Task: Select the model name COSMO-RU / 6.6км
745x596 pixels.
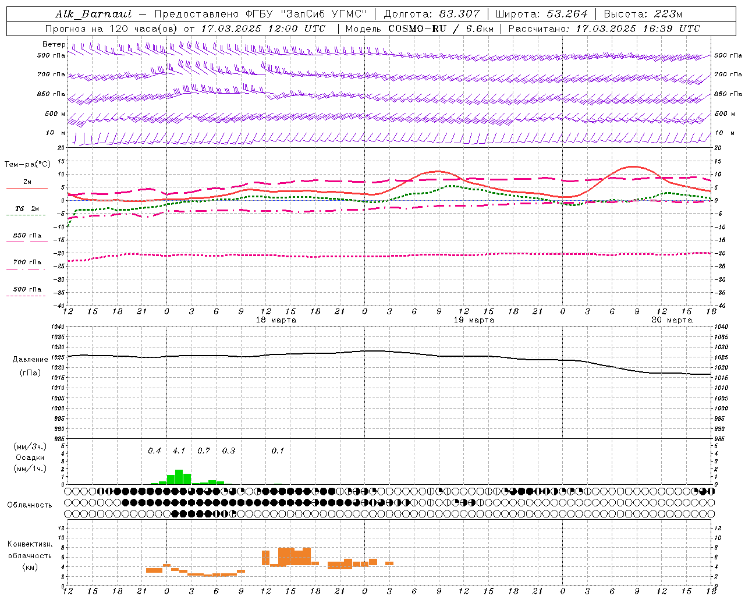Action: coord(441,29)
